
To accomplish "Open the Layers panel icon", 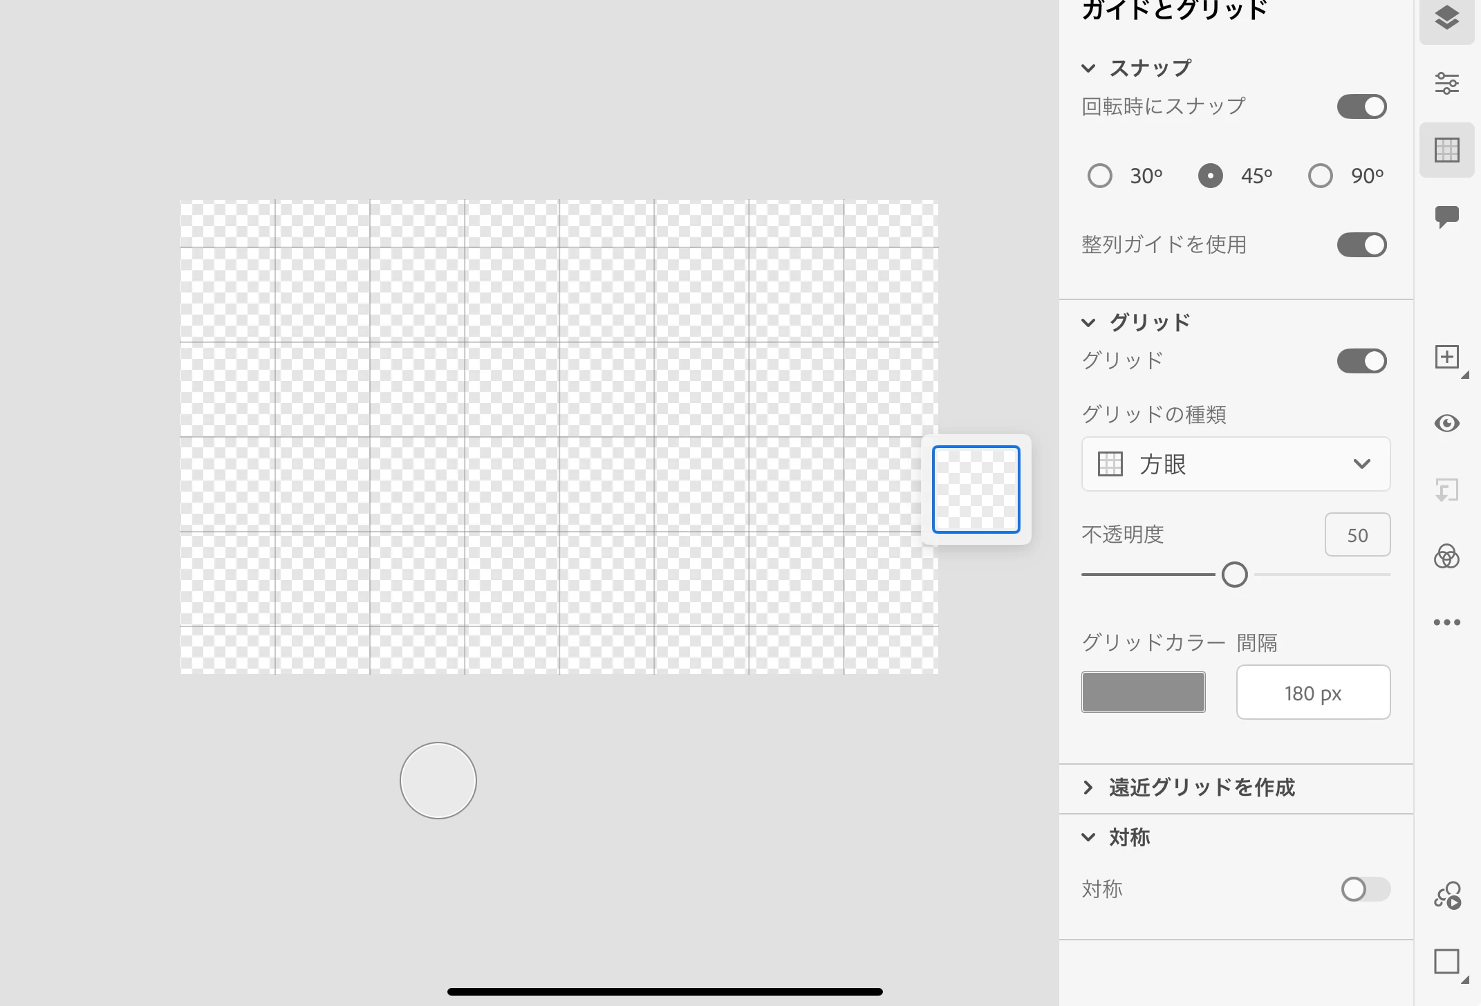I will 1446,18.
